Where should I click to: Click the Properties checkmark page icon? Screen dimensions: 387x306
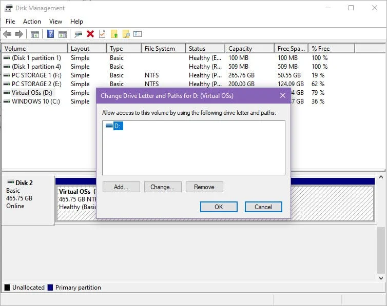coord(102,34)
